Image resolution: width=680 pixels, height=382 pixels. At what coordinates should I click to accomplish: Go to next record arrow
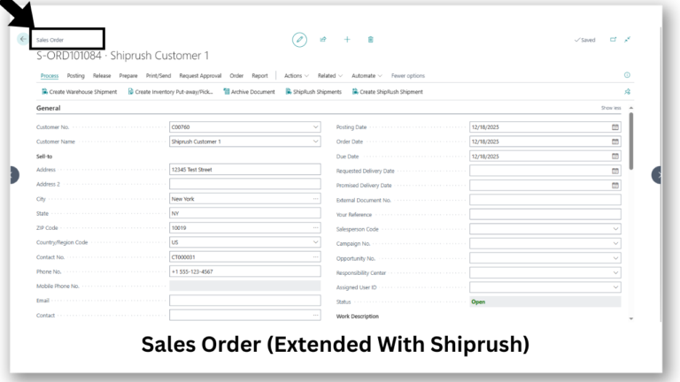tap(657, 175)
